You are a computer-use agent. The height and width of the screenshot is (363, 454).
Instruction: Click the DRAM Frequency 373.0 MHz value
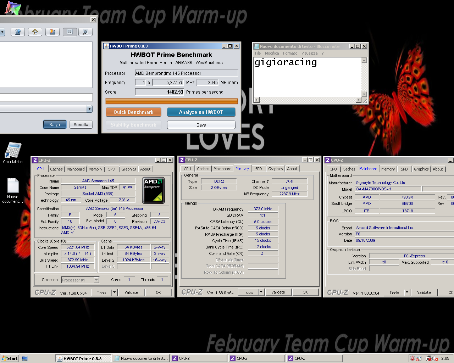263,209
